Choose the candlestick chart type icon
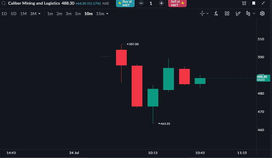The height and width of the screenshot is (158, 272). click(248, 13)
